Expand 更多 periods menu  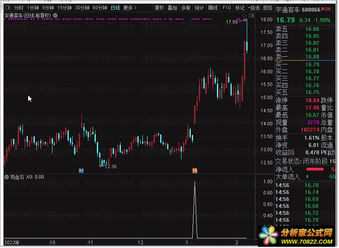tap(130, 8)
